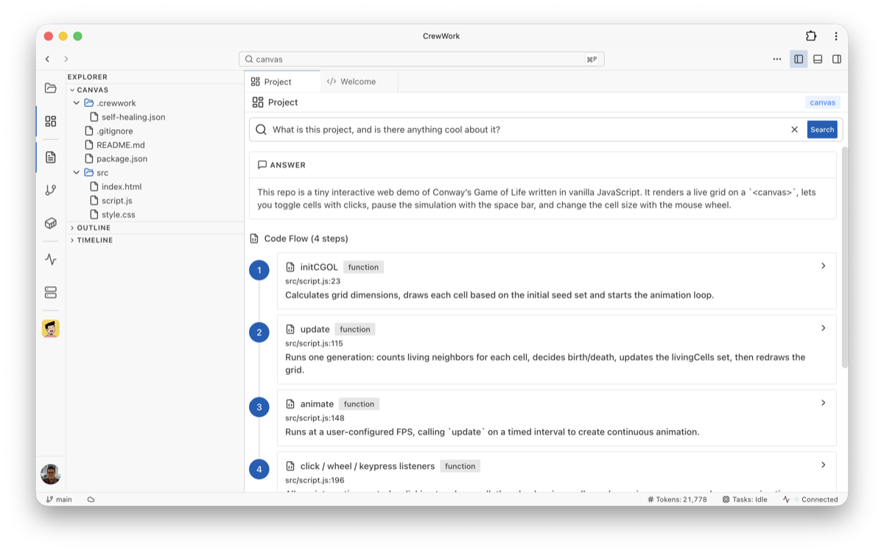Collapse the CANVAS root folder
The width and height of the screenshot is (884, 553).
click(x=72, y=90)
